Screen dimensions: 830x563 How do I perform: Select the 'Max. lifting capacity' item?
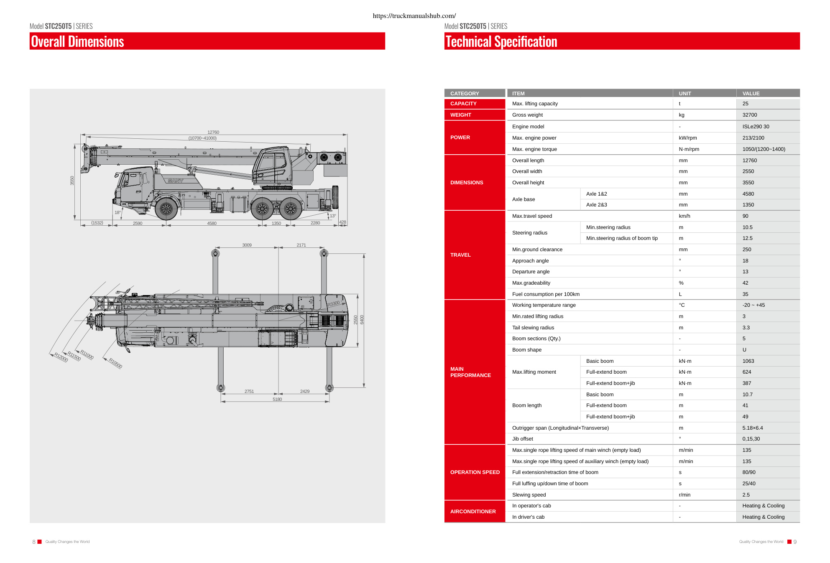point(535,104)
